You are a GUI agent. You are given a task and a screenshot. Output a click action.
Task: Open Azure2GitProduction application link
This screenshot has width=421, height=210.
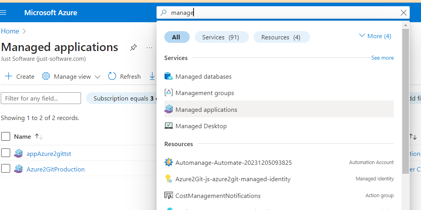pos(56,169)
